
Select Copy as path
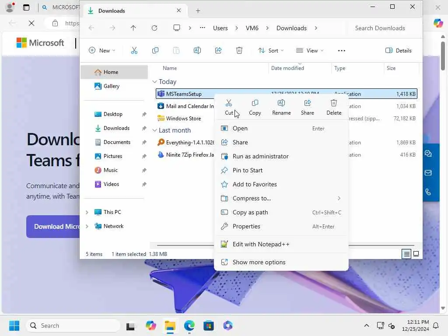tap(281, 212)
